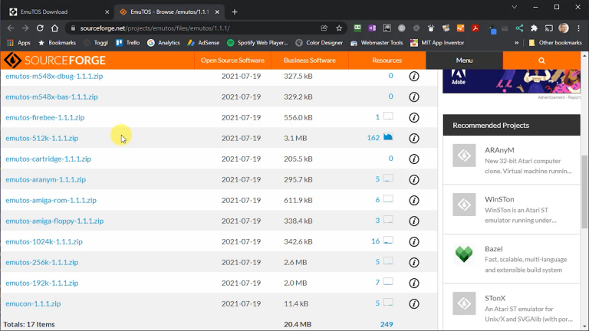This screenshot has height=331, width=589.
Task: Open Trello bookmark
Action: click(128, 43)
